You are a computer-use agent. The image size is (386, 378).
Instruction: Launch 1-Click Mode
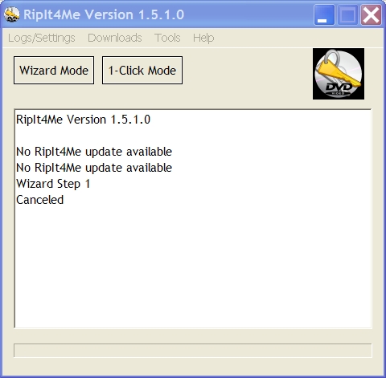click(142, 70)
